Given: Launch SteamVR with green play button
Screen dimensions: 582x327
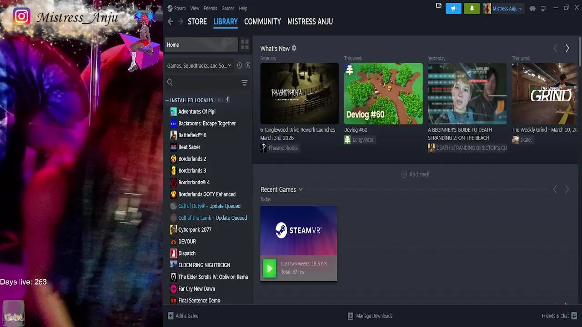Looking at the screenshot, I should tap(269, 268).
